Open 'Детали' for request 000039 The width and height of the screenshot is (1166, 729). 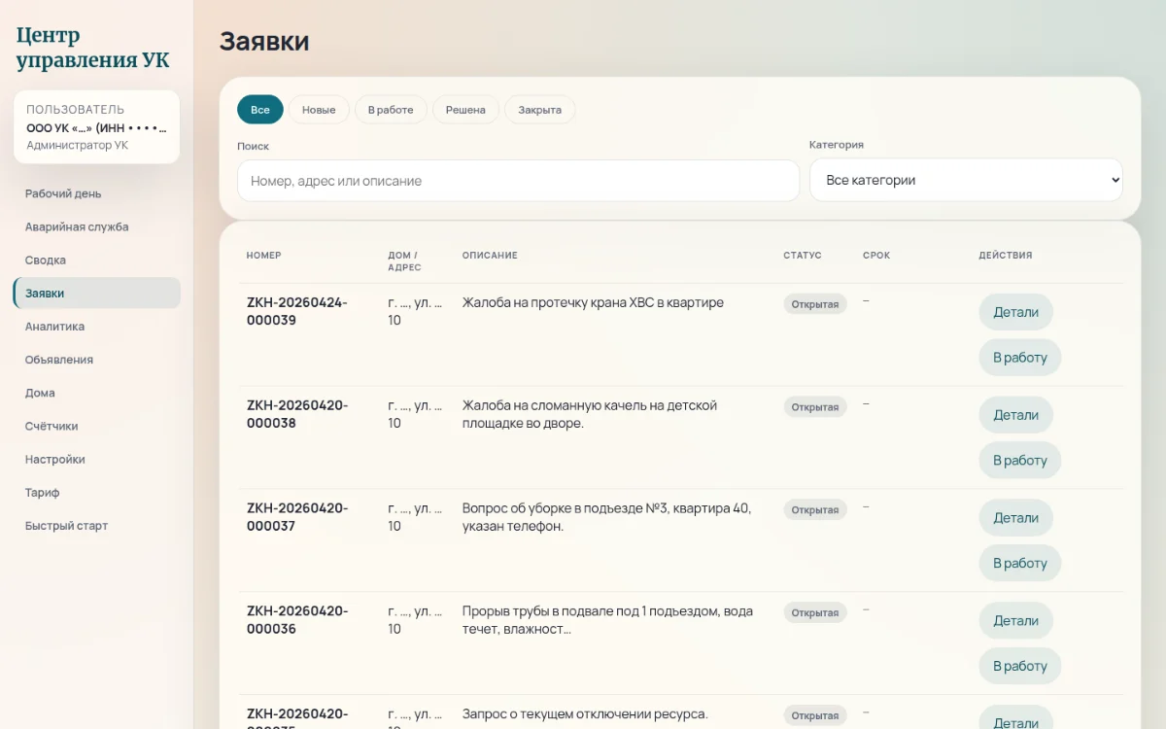pos(1015,312)
